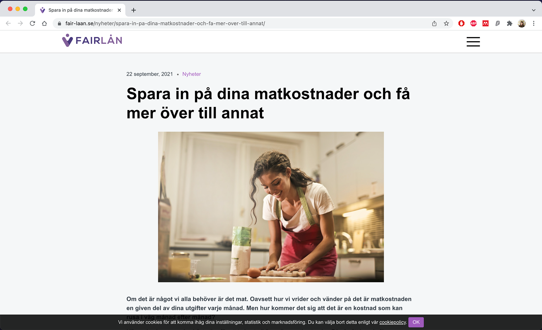Open Chrome three-dot menu
This screenshot has height=330, width=542.
pyautogui.click(x=534, y=23)
